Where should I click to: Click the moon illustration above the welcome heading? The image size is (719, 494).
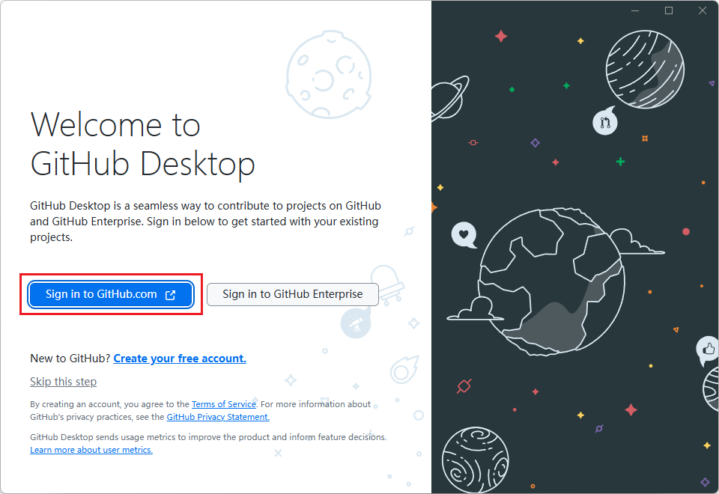330,75
